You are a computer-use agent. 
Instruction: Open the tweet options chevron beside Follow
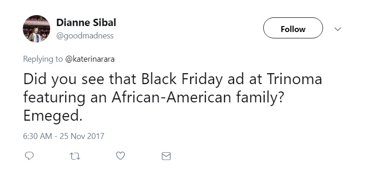click(338, 29)
